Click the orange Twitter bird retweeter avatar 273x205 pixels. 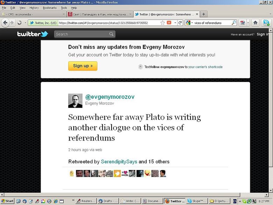(x=117, y=173)
